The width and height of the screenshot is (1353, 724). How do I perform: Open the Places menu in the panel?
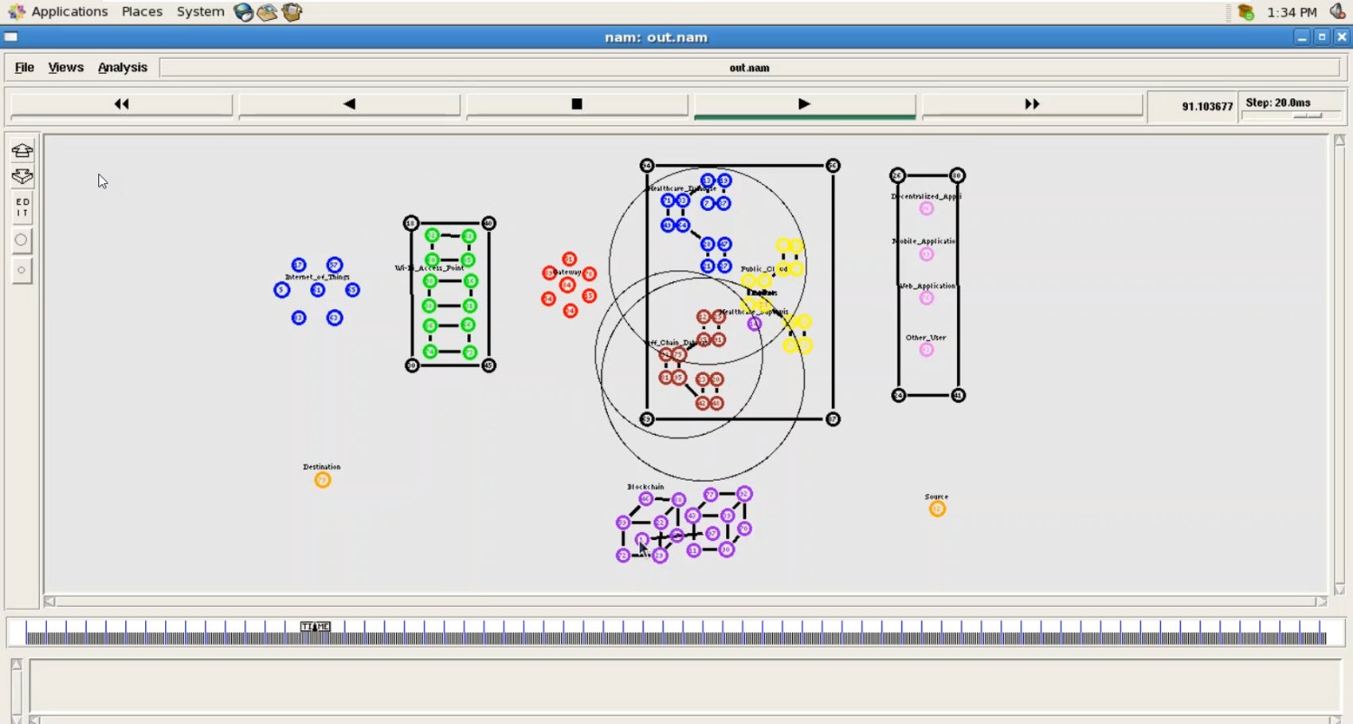point(142,12)
